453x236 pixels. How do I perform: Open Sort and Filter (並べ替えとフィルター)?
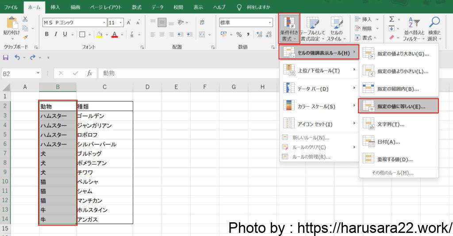(x=414, y=23)
